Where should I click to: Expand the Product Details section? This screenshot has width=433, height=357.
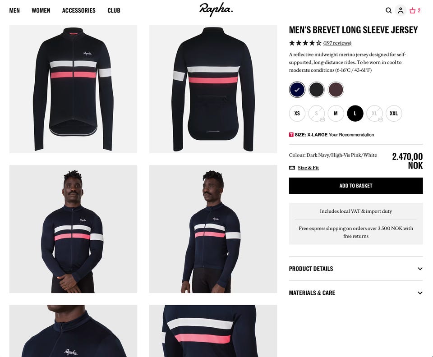pos(356,269)
